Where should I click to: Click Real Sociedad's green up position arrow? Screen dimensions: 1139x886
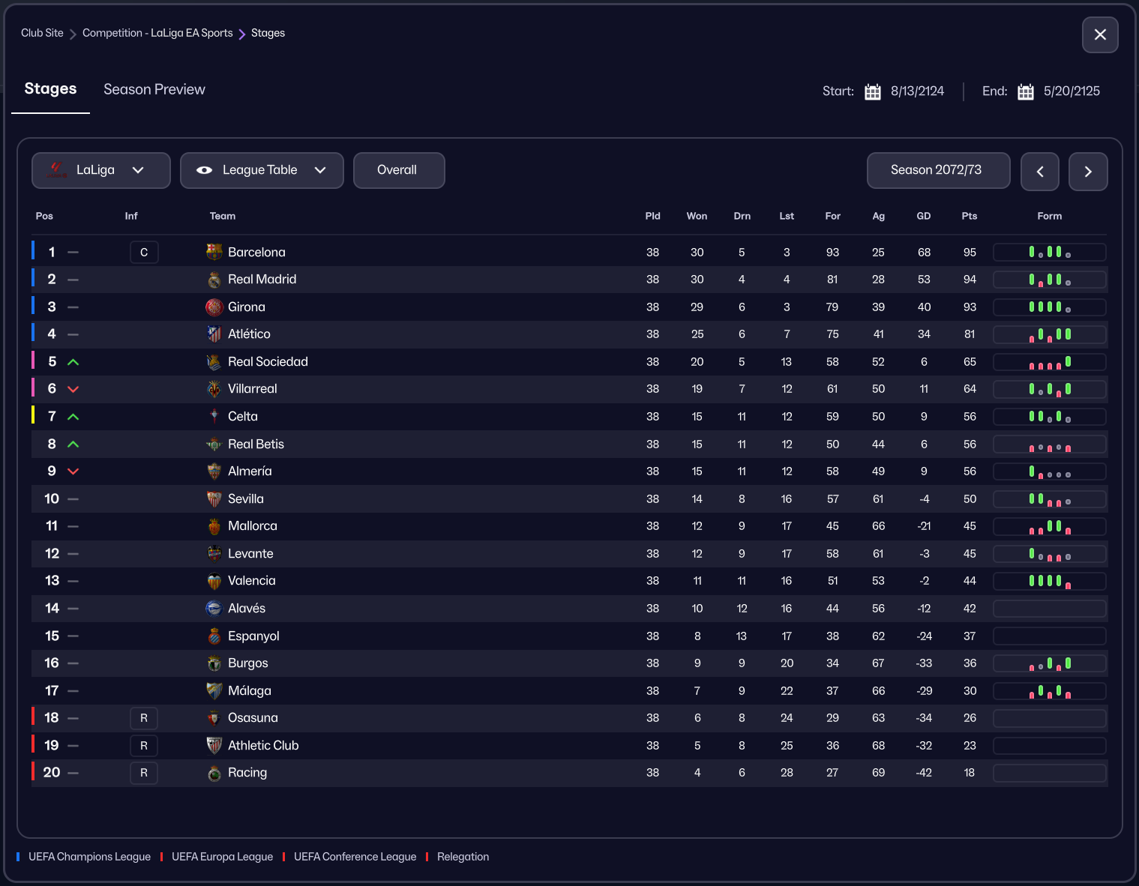pyautogui.click(x=73, y=362)
